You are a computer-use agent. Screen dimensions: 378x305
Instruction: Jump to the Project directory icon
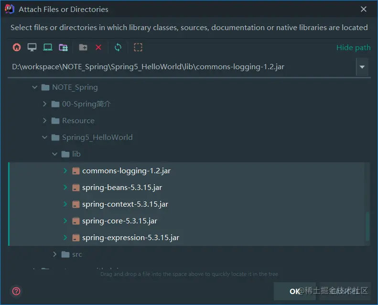tap(48, 47)
